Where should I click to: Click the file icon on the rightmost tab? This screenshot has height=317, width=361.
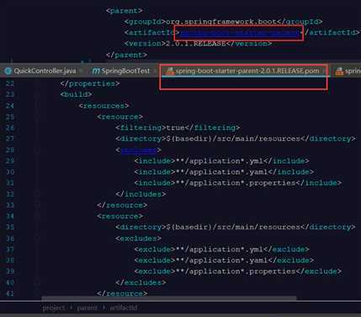pos(339,71)
